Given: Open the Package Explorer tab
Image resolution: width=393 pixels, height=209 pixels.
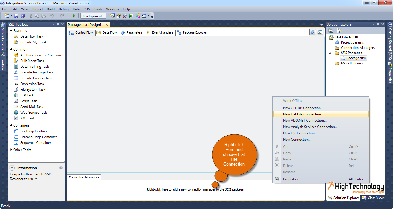Looking at the screenshot, I should (x=192, y=32).
